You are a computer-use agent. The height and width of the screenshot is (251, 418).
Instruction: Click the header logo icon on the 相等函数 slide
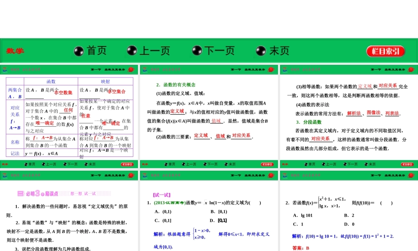point(285,69)
